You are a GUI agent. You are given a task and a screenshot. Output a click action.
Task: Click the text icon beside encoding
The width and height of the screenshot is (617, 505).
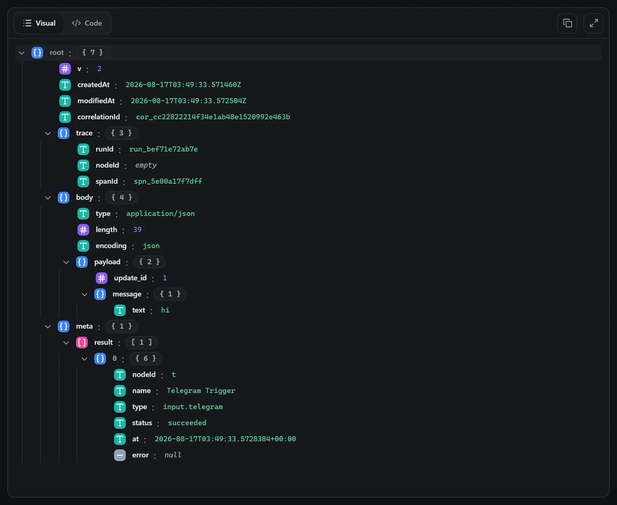point(83,246)
